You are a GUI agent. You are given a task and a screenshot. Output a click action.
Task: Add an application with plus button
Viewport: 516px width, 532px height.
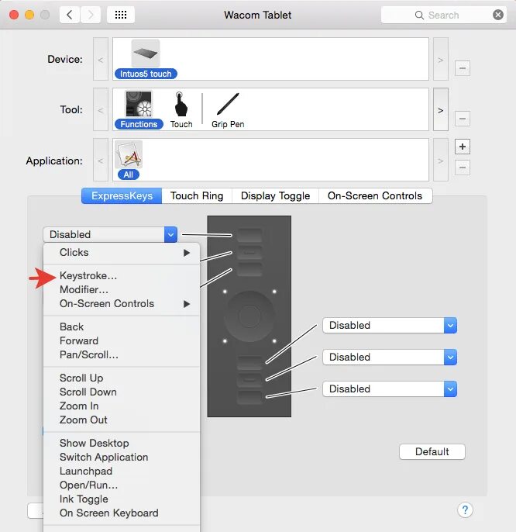462,147
